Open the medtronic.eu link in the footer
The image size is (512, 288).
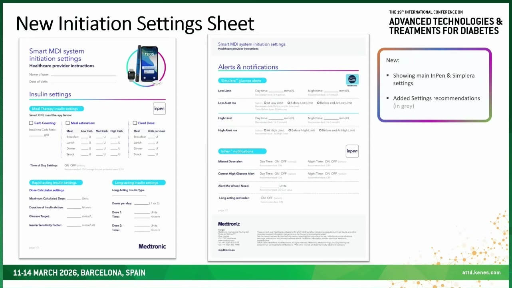pyautogui.click(x=226, y=250)
